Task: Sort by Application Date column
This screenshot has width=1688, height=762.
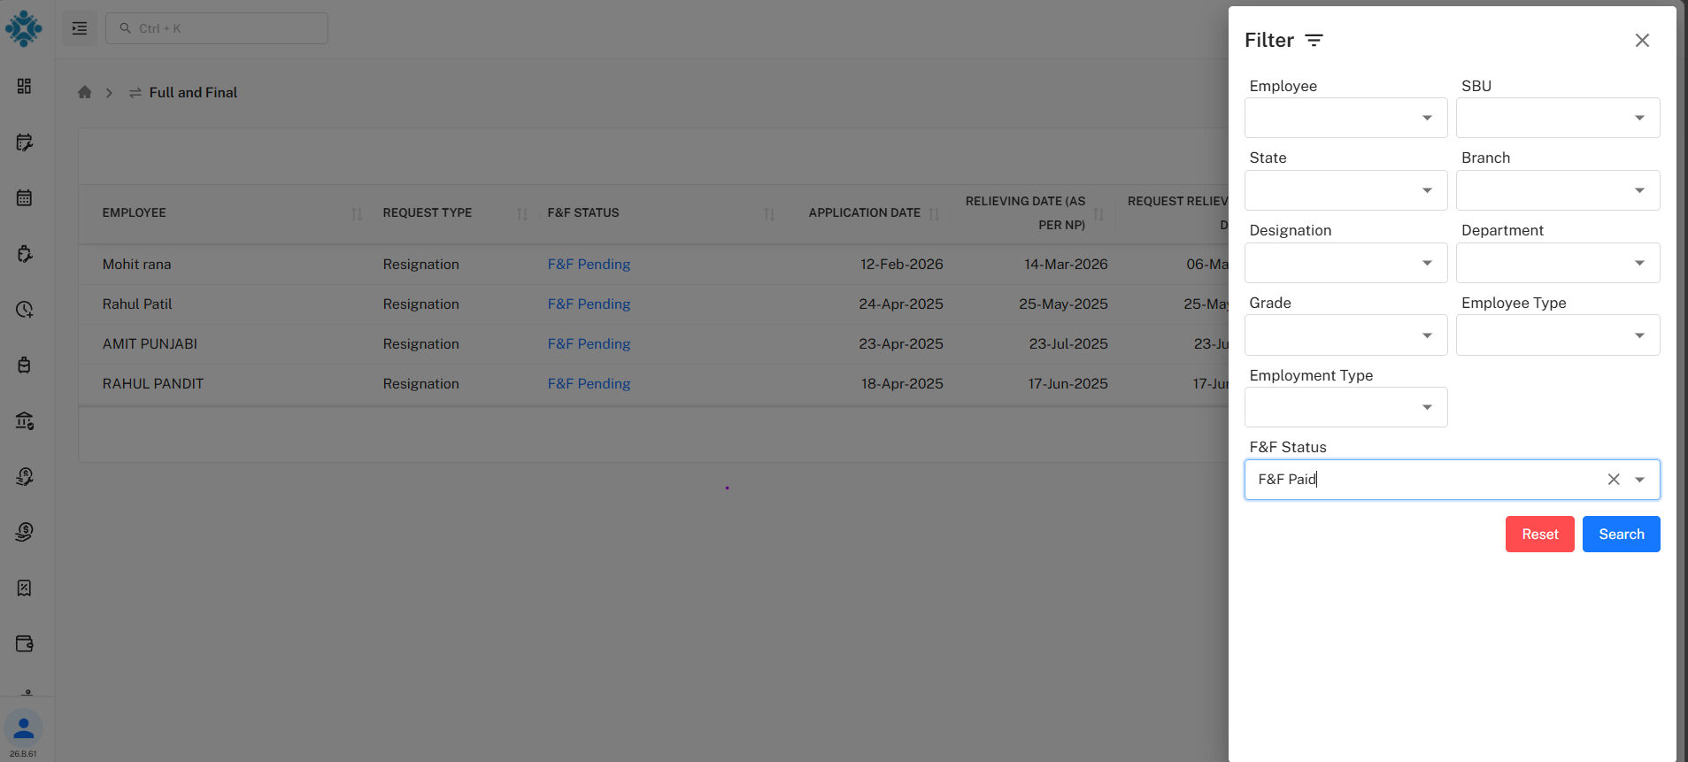Action: [934, 213]
